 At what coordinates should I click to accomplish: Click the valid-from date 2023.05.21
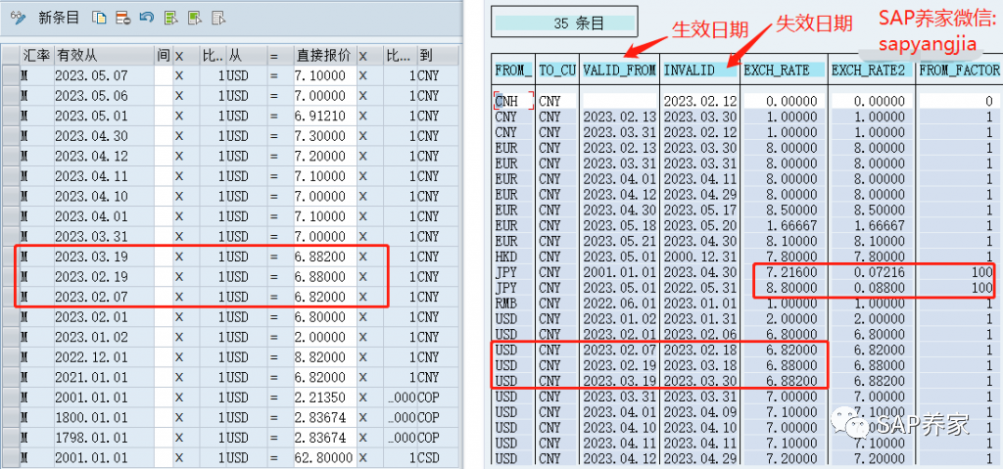point(619,241)
